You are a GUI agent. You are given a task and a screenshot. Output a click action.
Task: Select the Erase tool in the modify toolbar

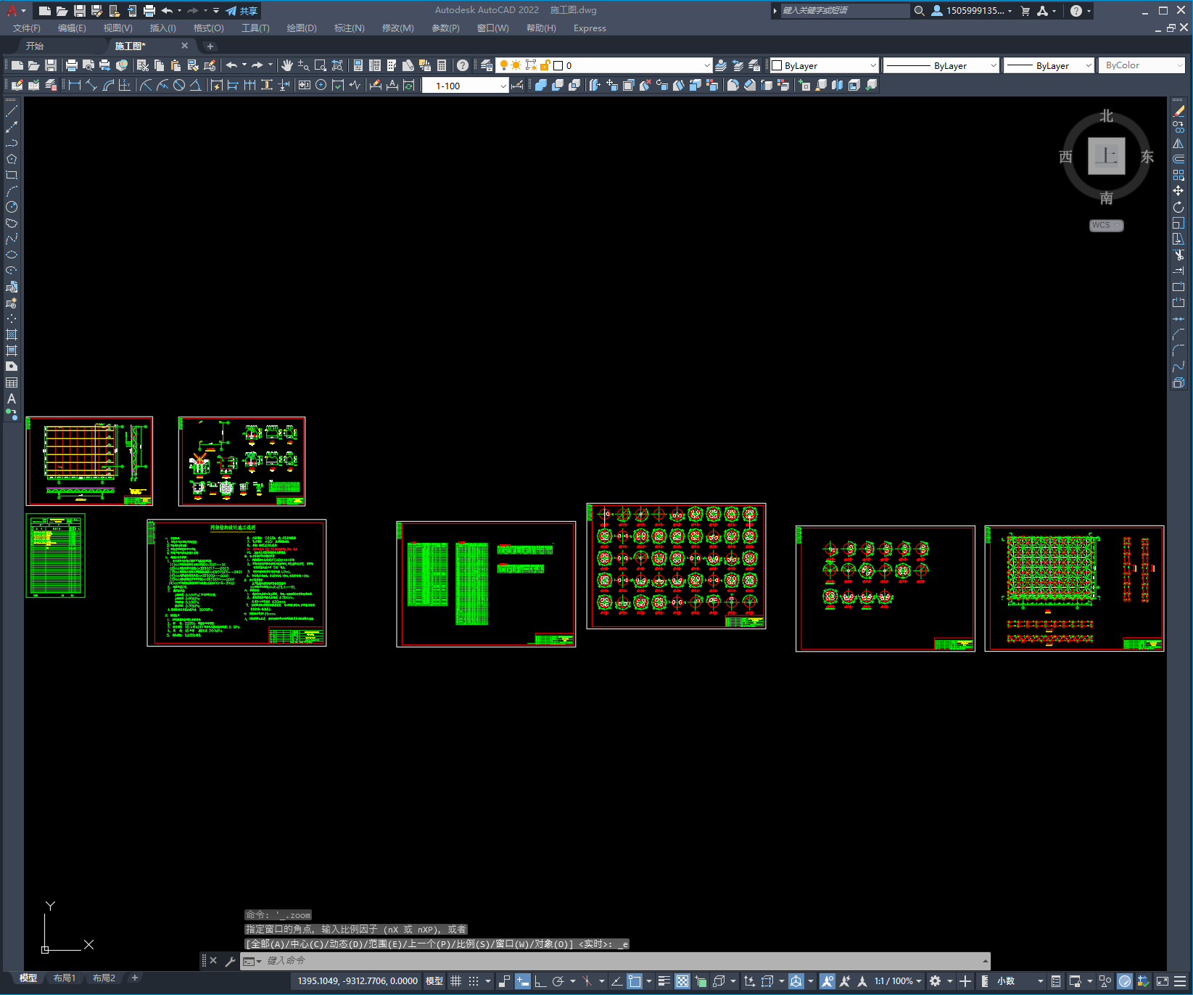1178,111
